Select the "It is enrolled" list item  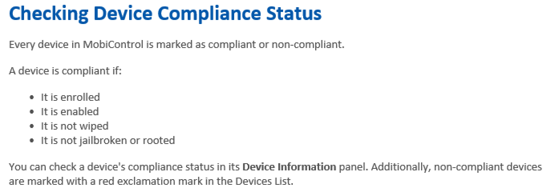coord(70,97)
